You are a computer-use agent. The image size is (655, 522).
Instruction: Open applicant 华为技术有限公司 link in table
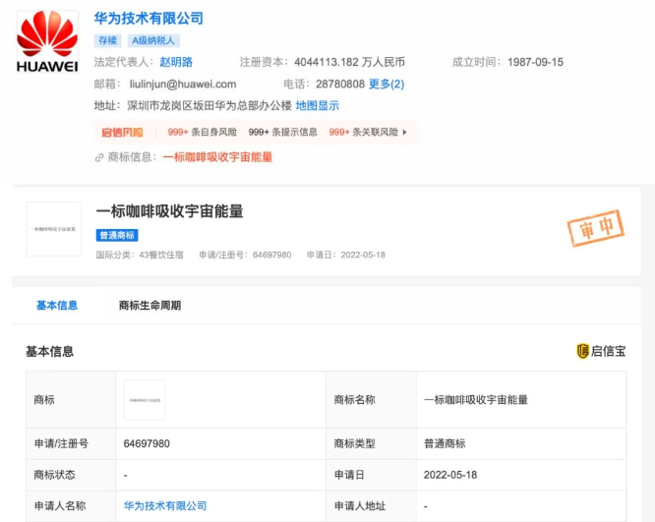click(165, 505)
